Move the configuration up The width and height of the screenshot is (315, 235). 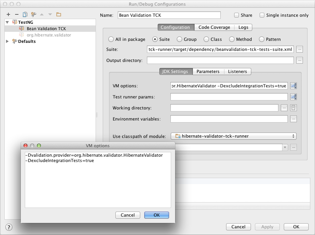[42, 14]
